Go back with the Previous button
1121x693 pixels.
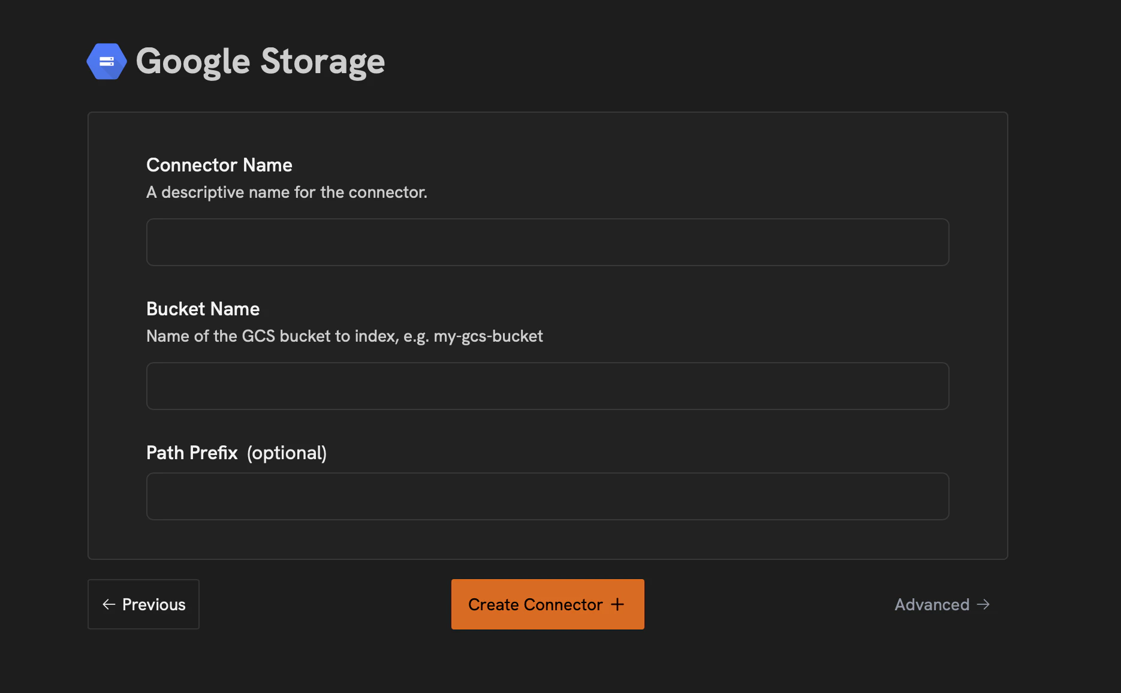143,604
